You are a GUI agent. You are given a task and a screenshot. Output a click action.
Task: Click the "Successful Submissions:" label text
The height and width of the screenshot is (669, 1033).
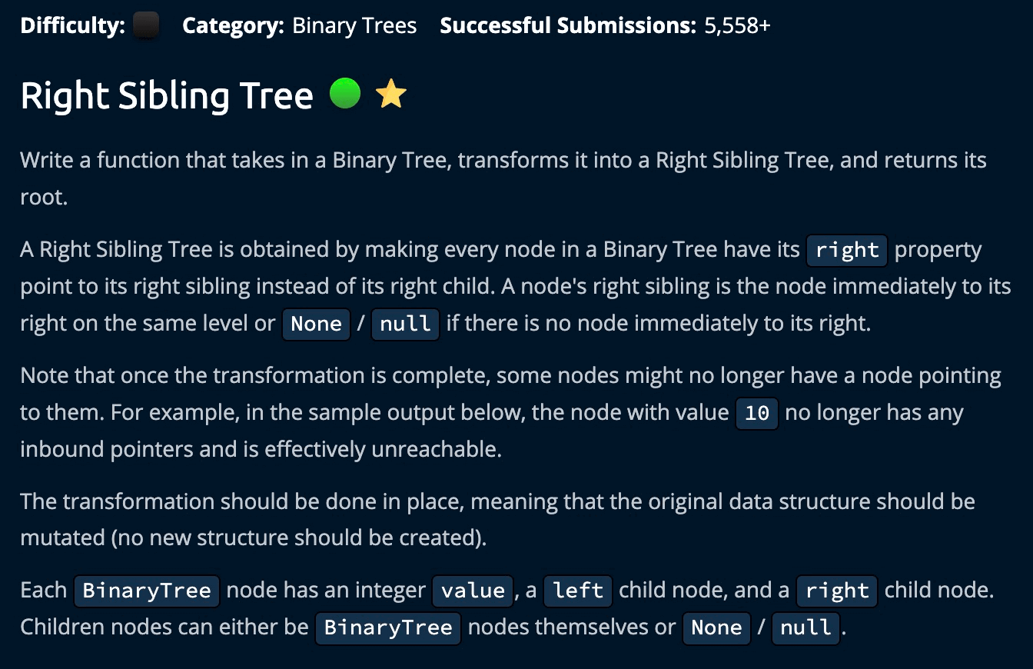click(568, 26)
